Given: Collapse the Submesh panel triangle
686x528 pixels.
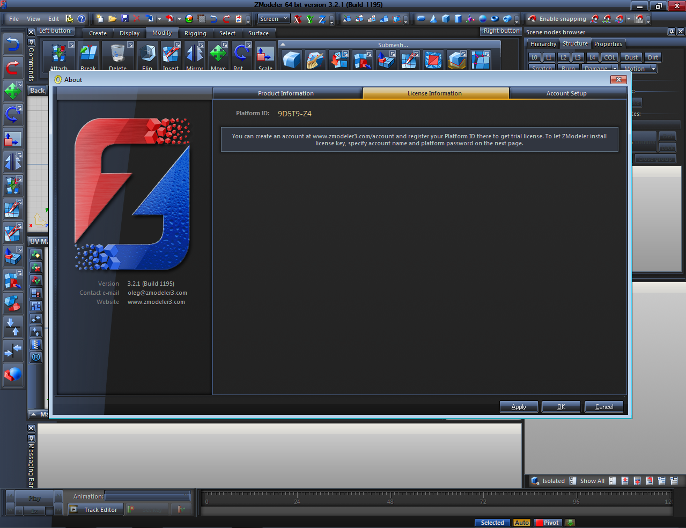Looking at the screenshot, I should coord(283,44).
